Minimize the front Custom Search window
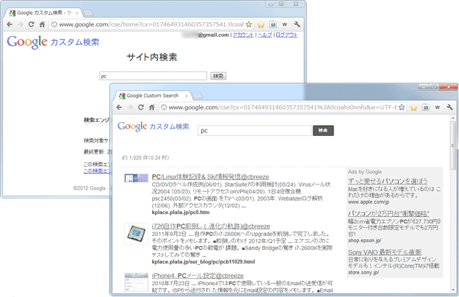This screenshot has width=459, height=297. (x=424, y=87)
